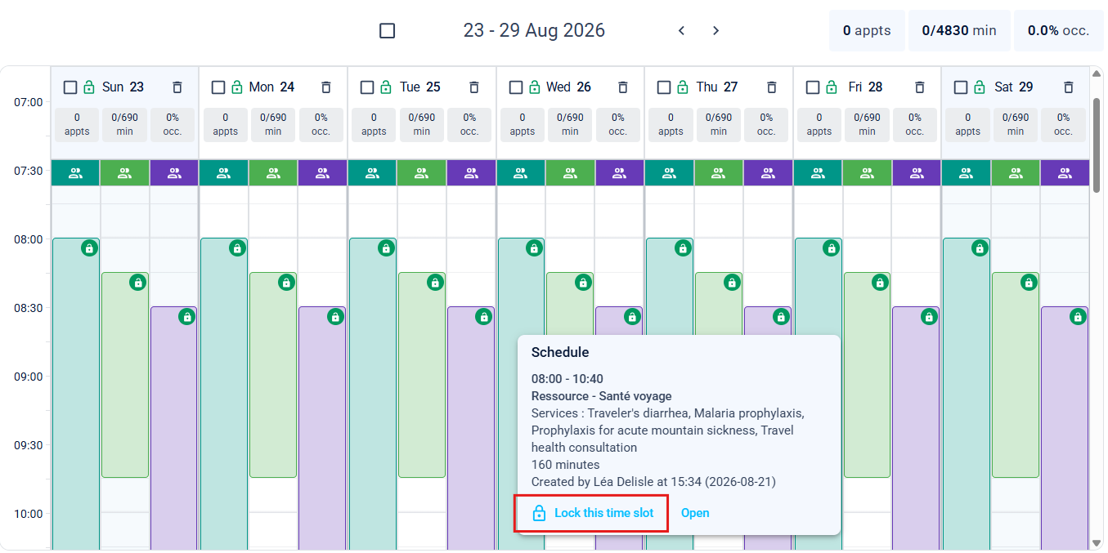Remove Saturday 29 schedule via trash icon
The width and height of the screenshot is (1108, 553).
tap(1068, 87)
